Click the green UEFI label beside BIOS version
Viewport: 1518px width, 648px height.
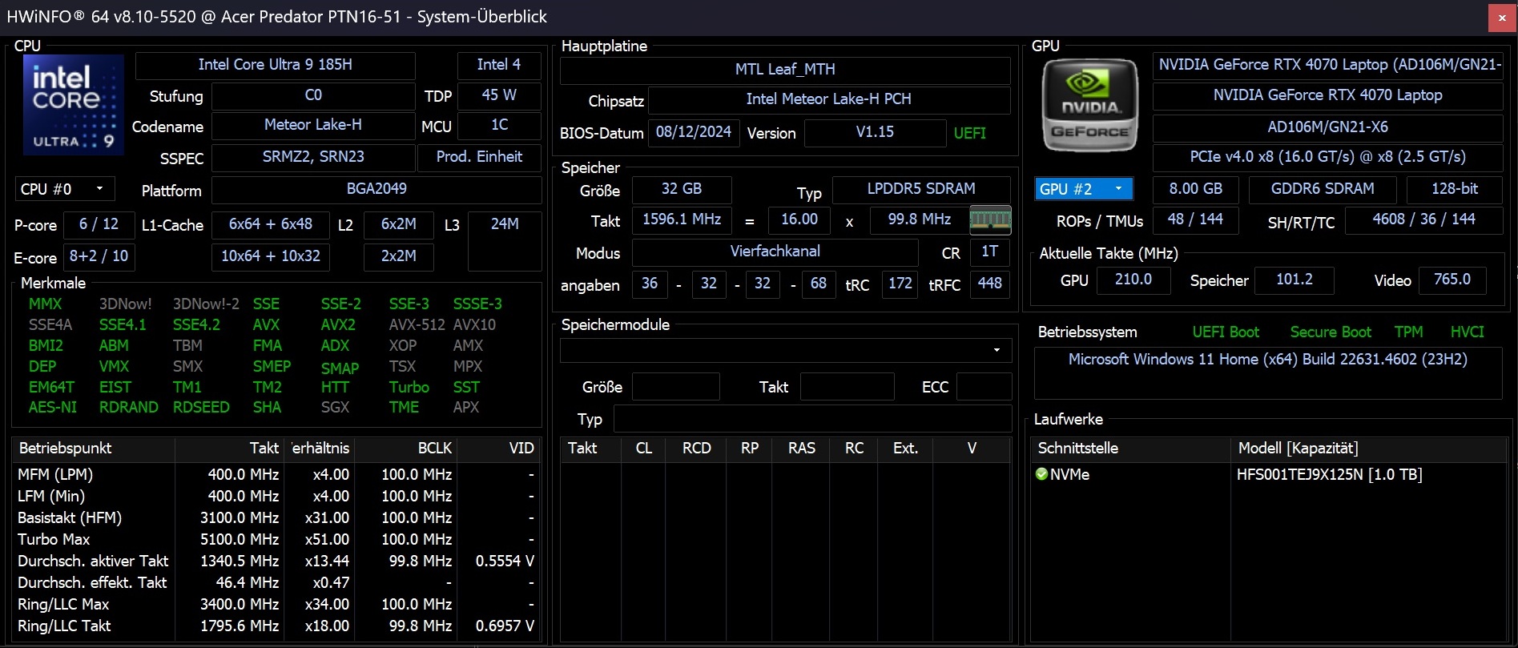[969, 133]
